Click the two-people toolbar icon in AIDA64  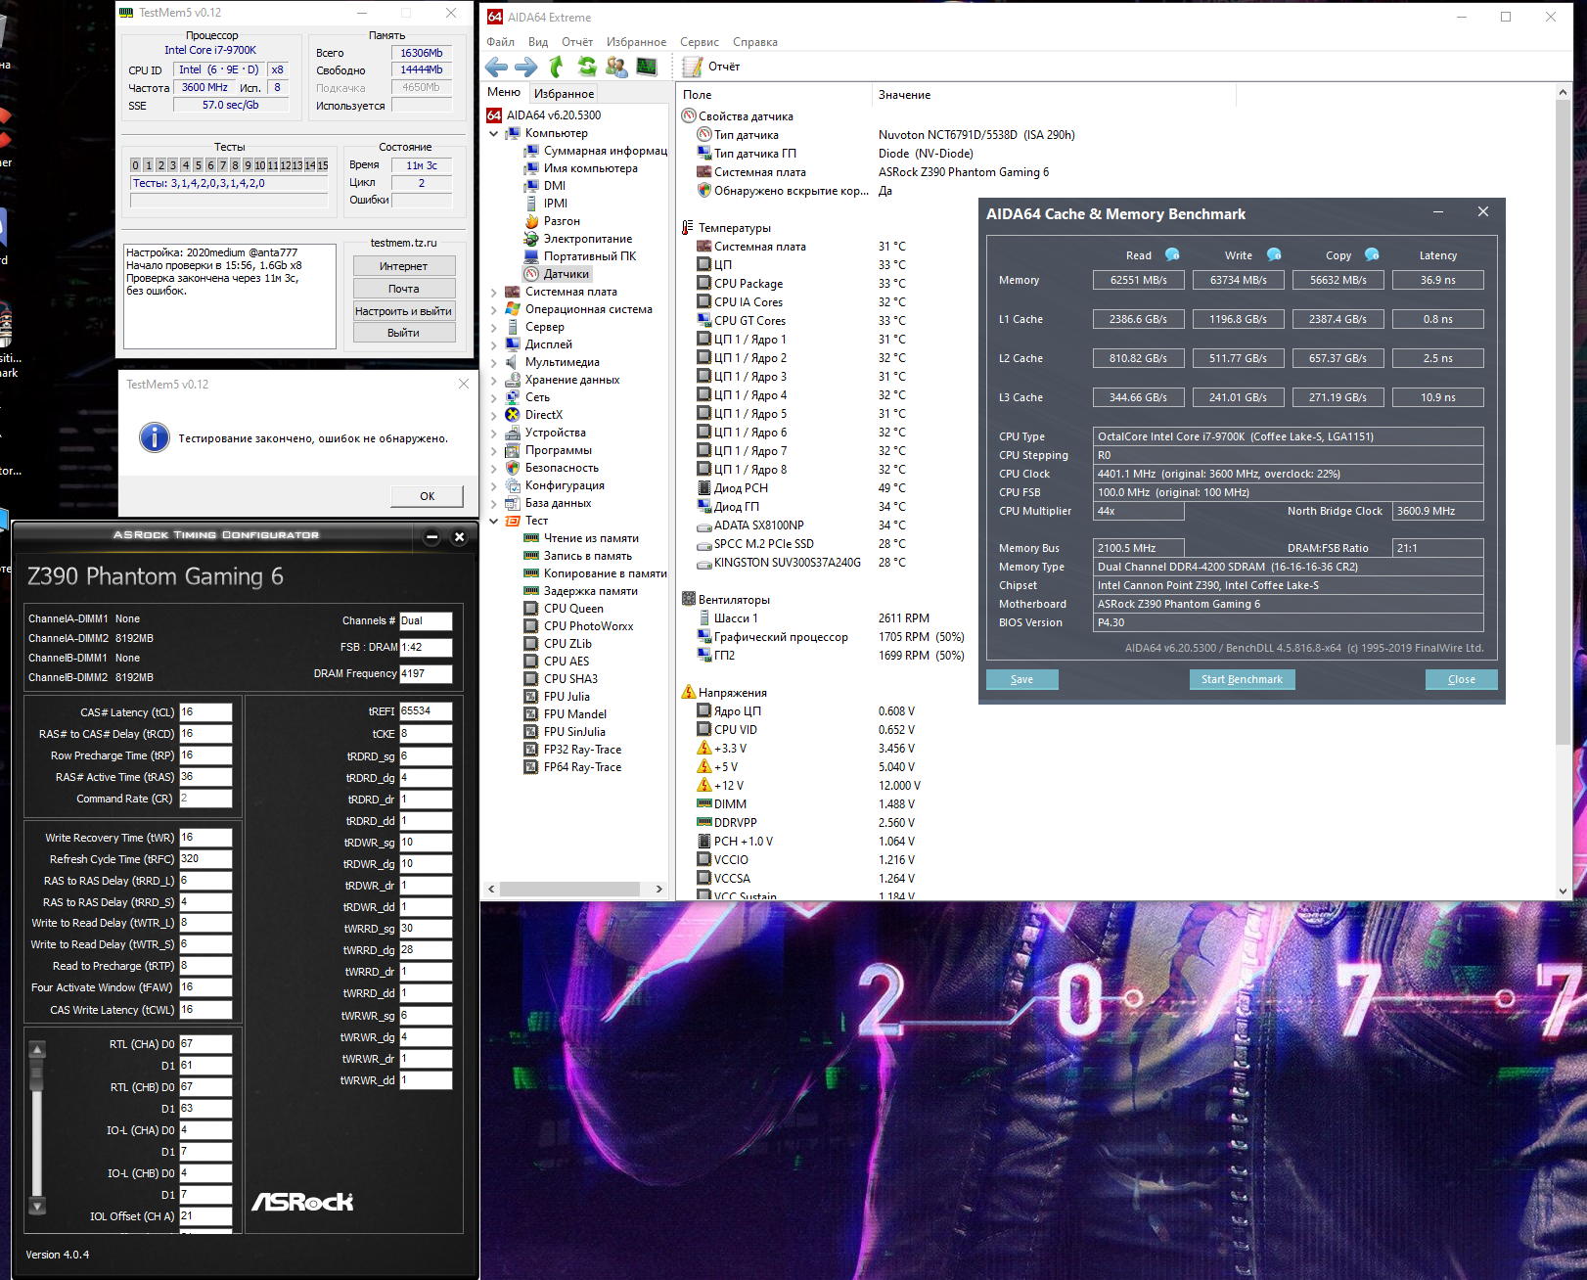pos(616,67)
